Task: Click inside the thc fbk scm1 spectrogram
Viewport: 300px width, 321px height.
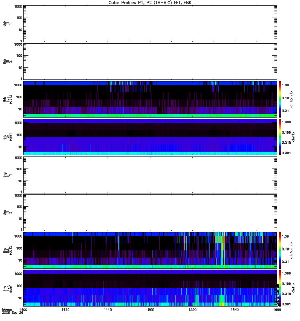Action: [x=150, y=288]
